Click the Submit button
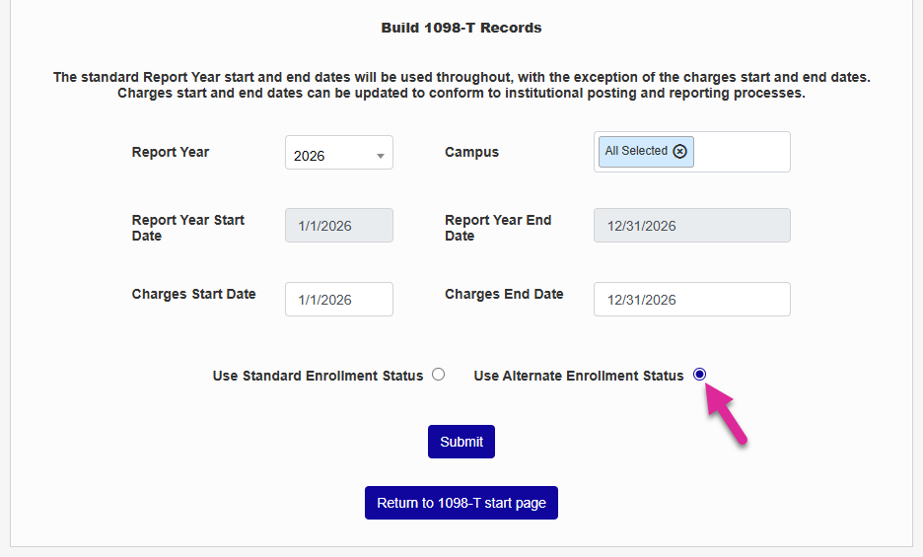The image size is (923, 557). 461,442
